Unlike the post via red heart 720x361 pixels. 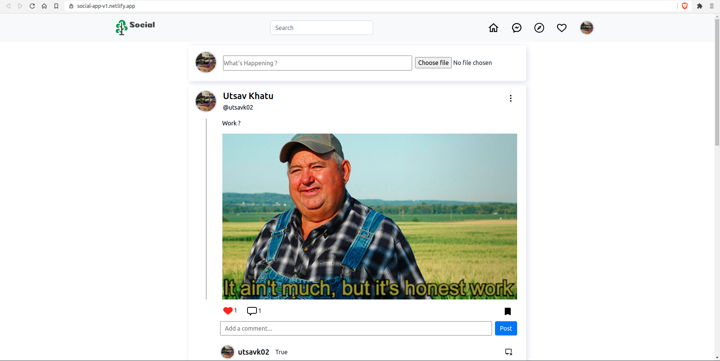[228, 311]
